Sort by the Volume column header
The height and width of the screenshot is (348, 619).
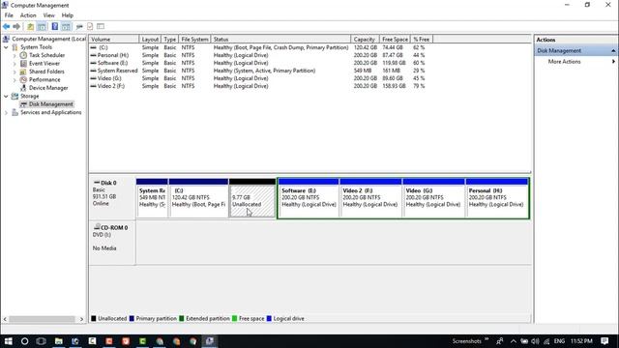click(x=114, y=39)
